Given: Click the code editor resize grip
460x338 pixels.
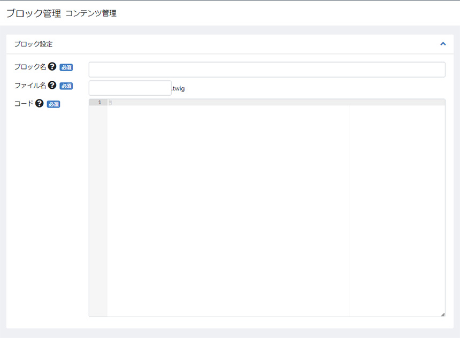Looking at the screenshot, I should click(x=442, y=314).
